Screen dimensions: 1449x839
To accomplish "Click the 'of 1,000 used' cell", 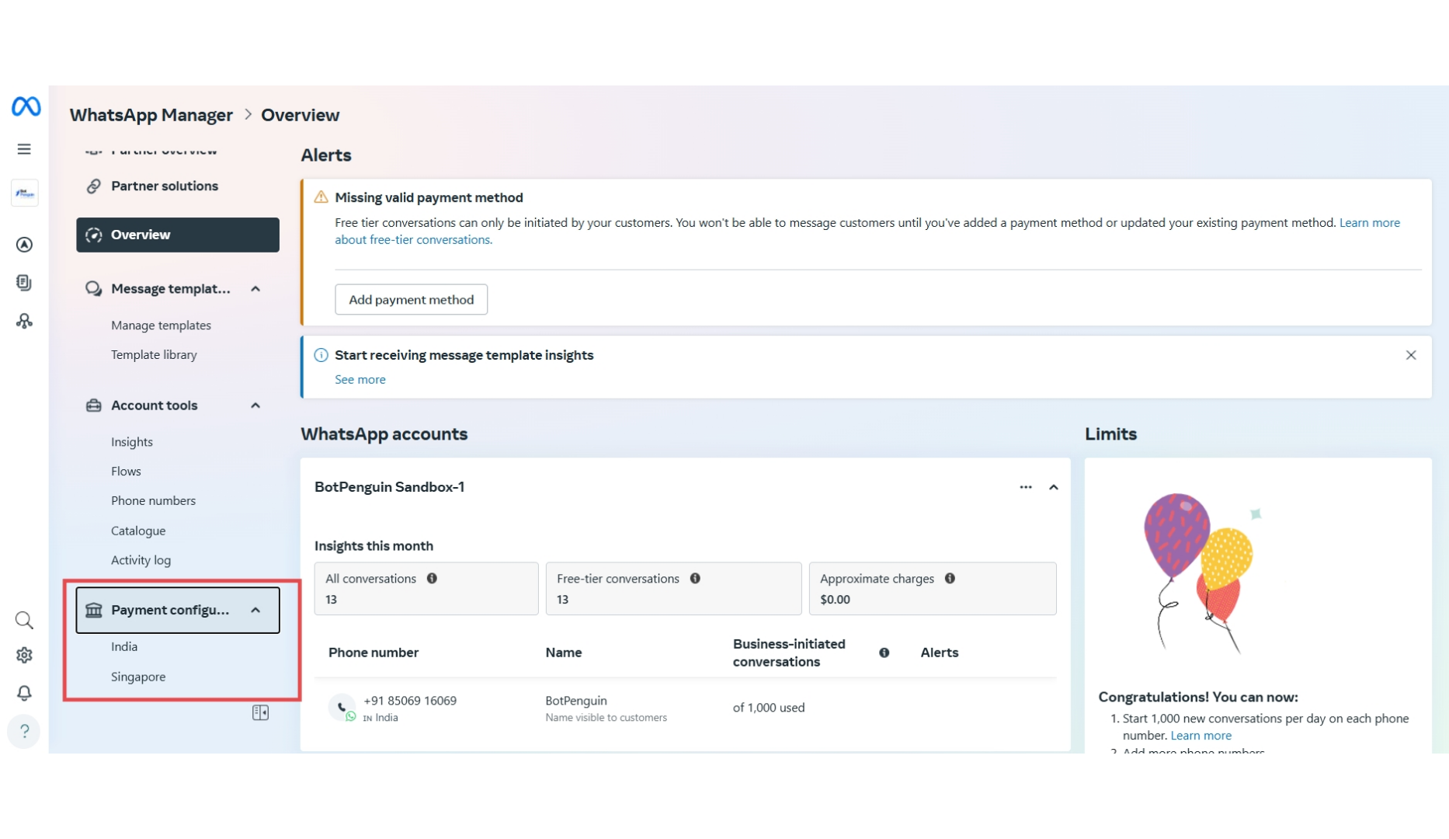I will click(x=769, y=708).
